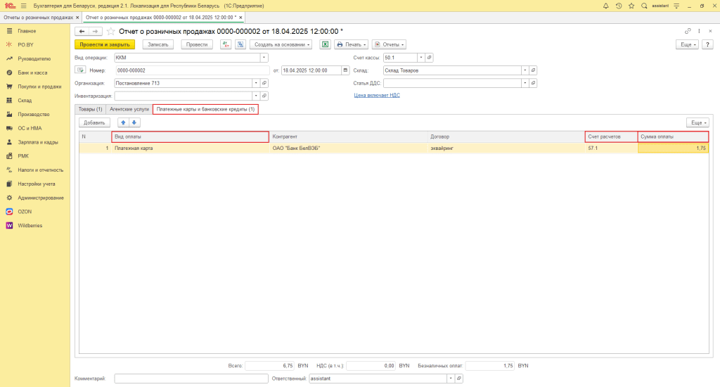Open the form's three-dots menu

coord(699,31)
